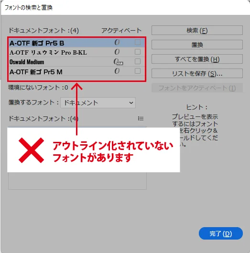Open the font list options menu icon
Screen dimensions: 250x253
coord(141,119)
